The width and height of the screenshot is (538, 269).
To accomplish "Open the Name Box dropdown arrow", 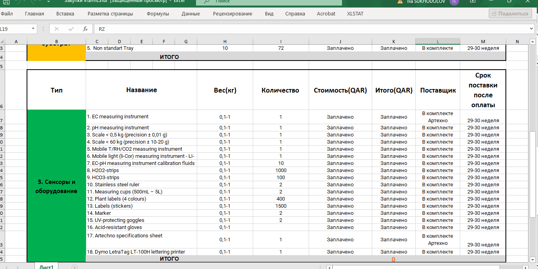I will coord(33,28).
